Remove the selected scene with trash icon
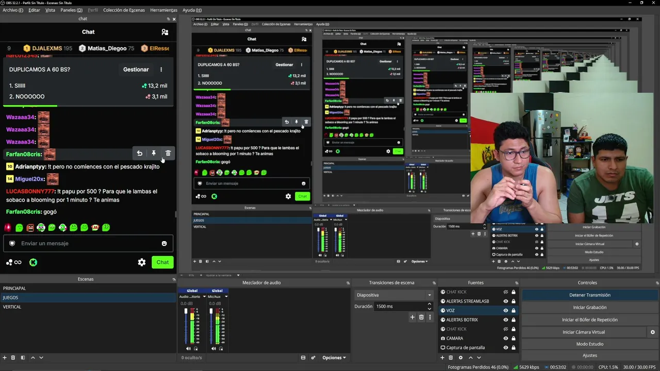This screenshot has width=660, height=371. [13, 358]
